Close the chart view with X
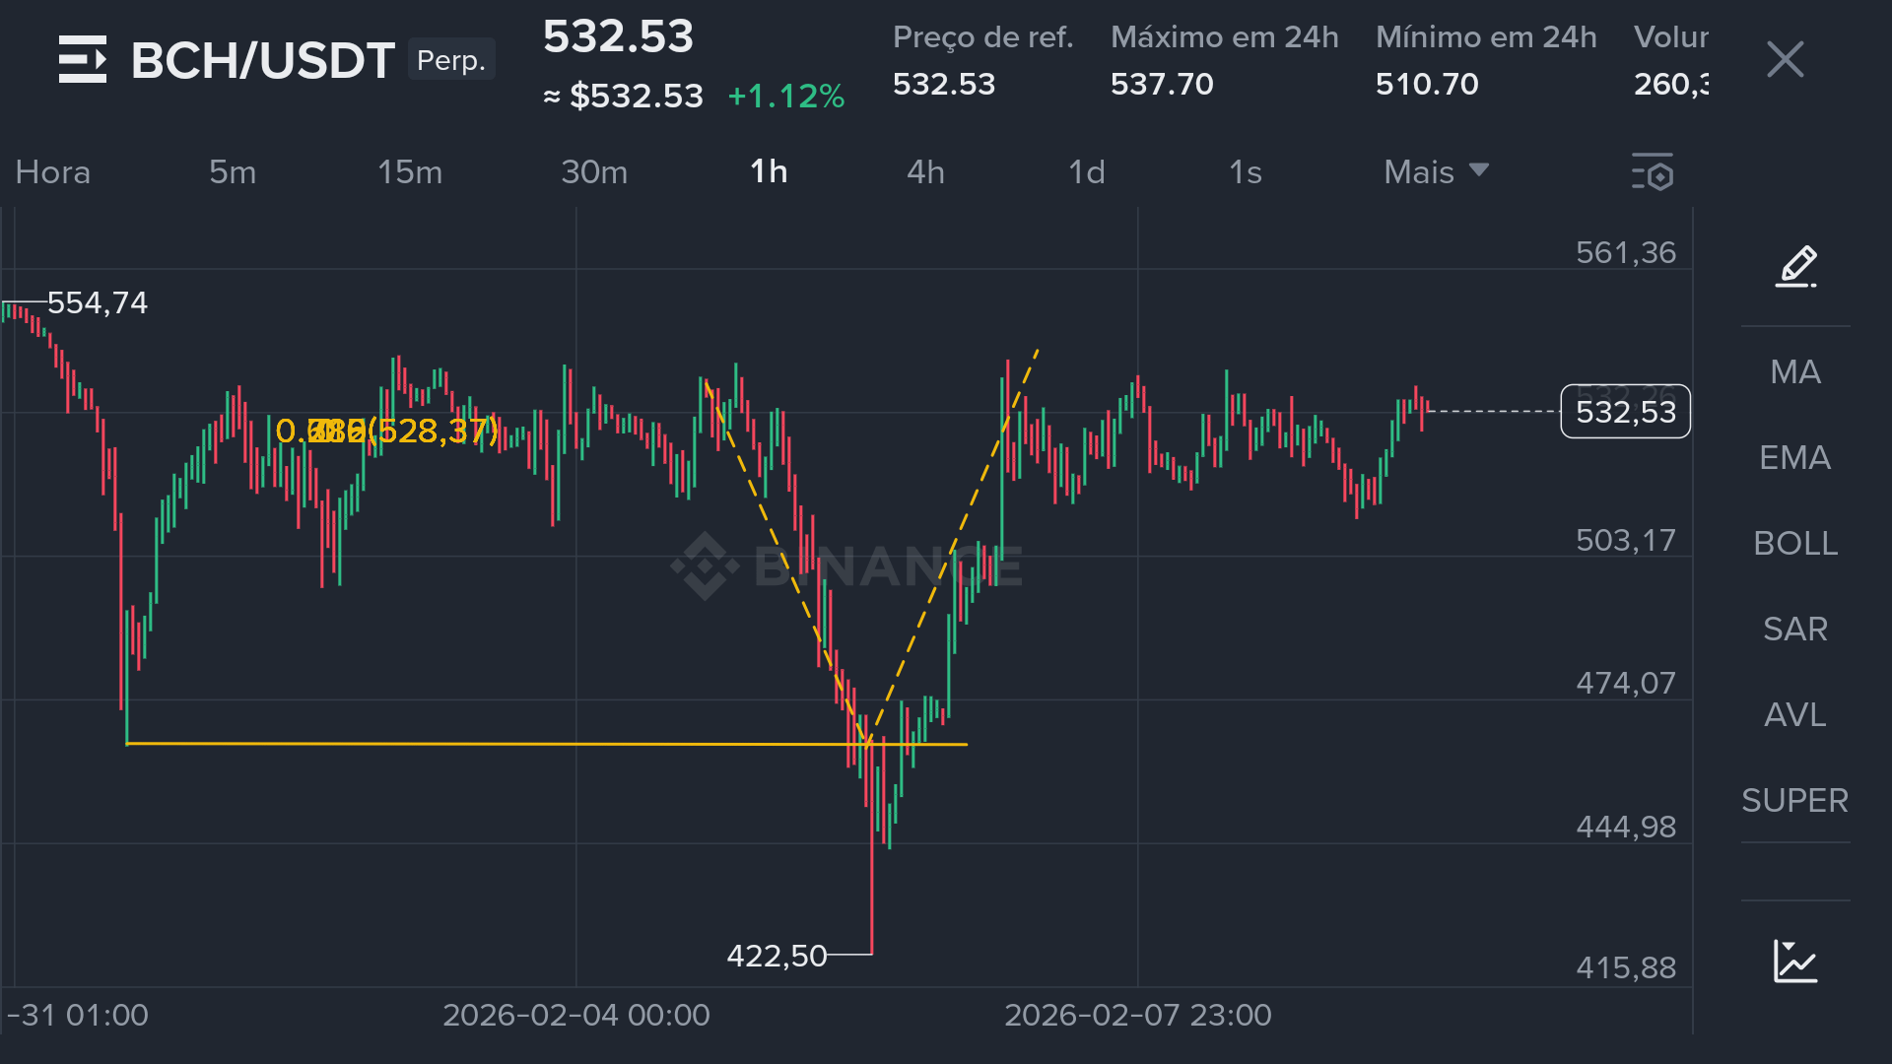 [x=1785, y=60]
